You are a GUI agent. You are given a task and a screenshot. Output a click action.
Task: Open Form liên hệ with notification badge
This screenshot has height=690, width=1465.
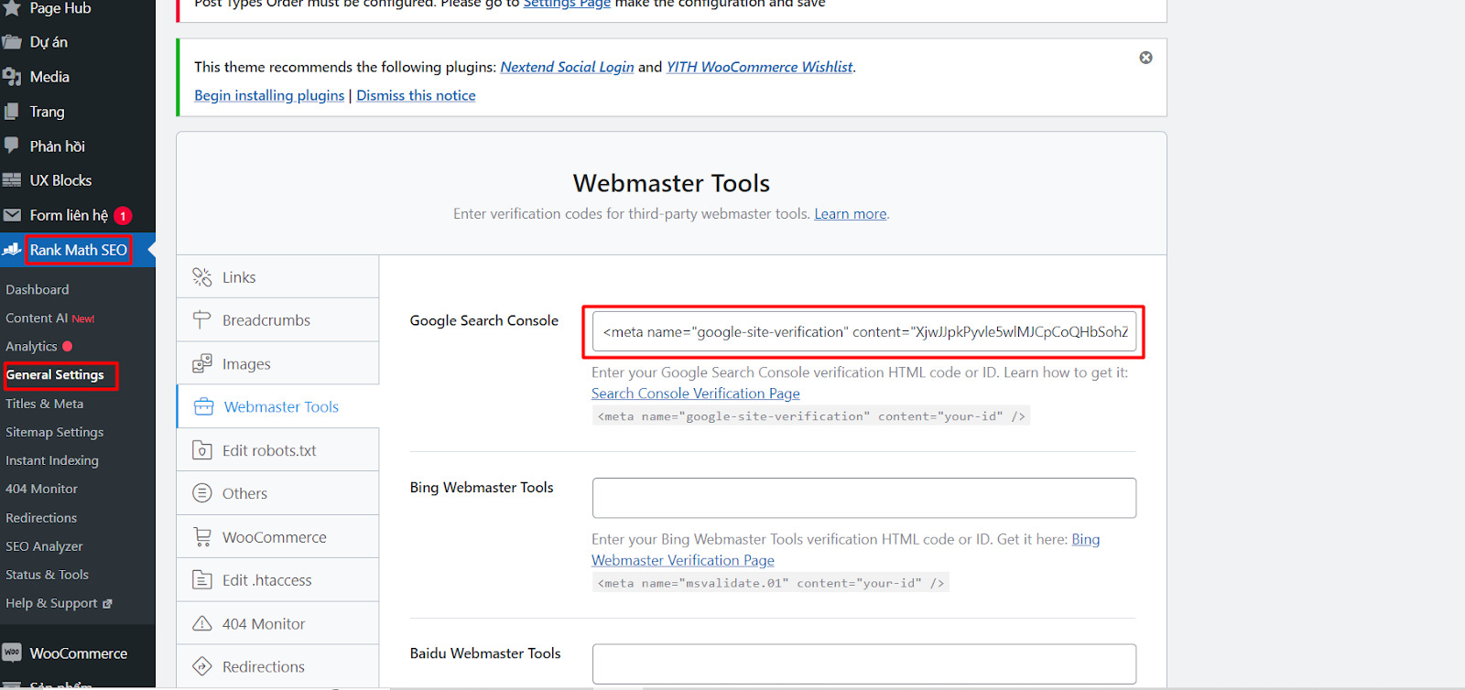tap(69, 215)
